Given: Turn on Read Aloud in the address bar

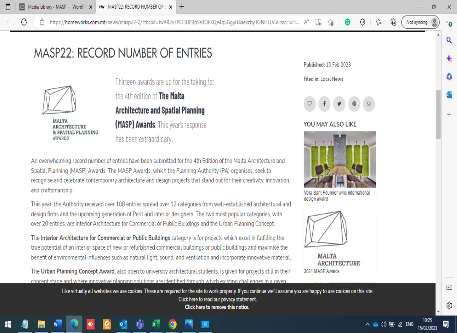Looking at the screenshot, I should tap(307, 22).
